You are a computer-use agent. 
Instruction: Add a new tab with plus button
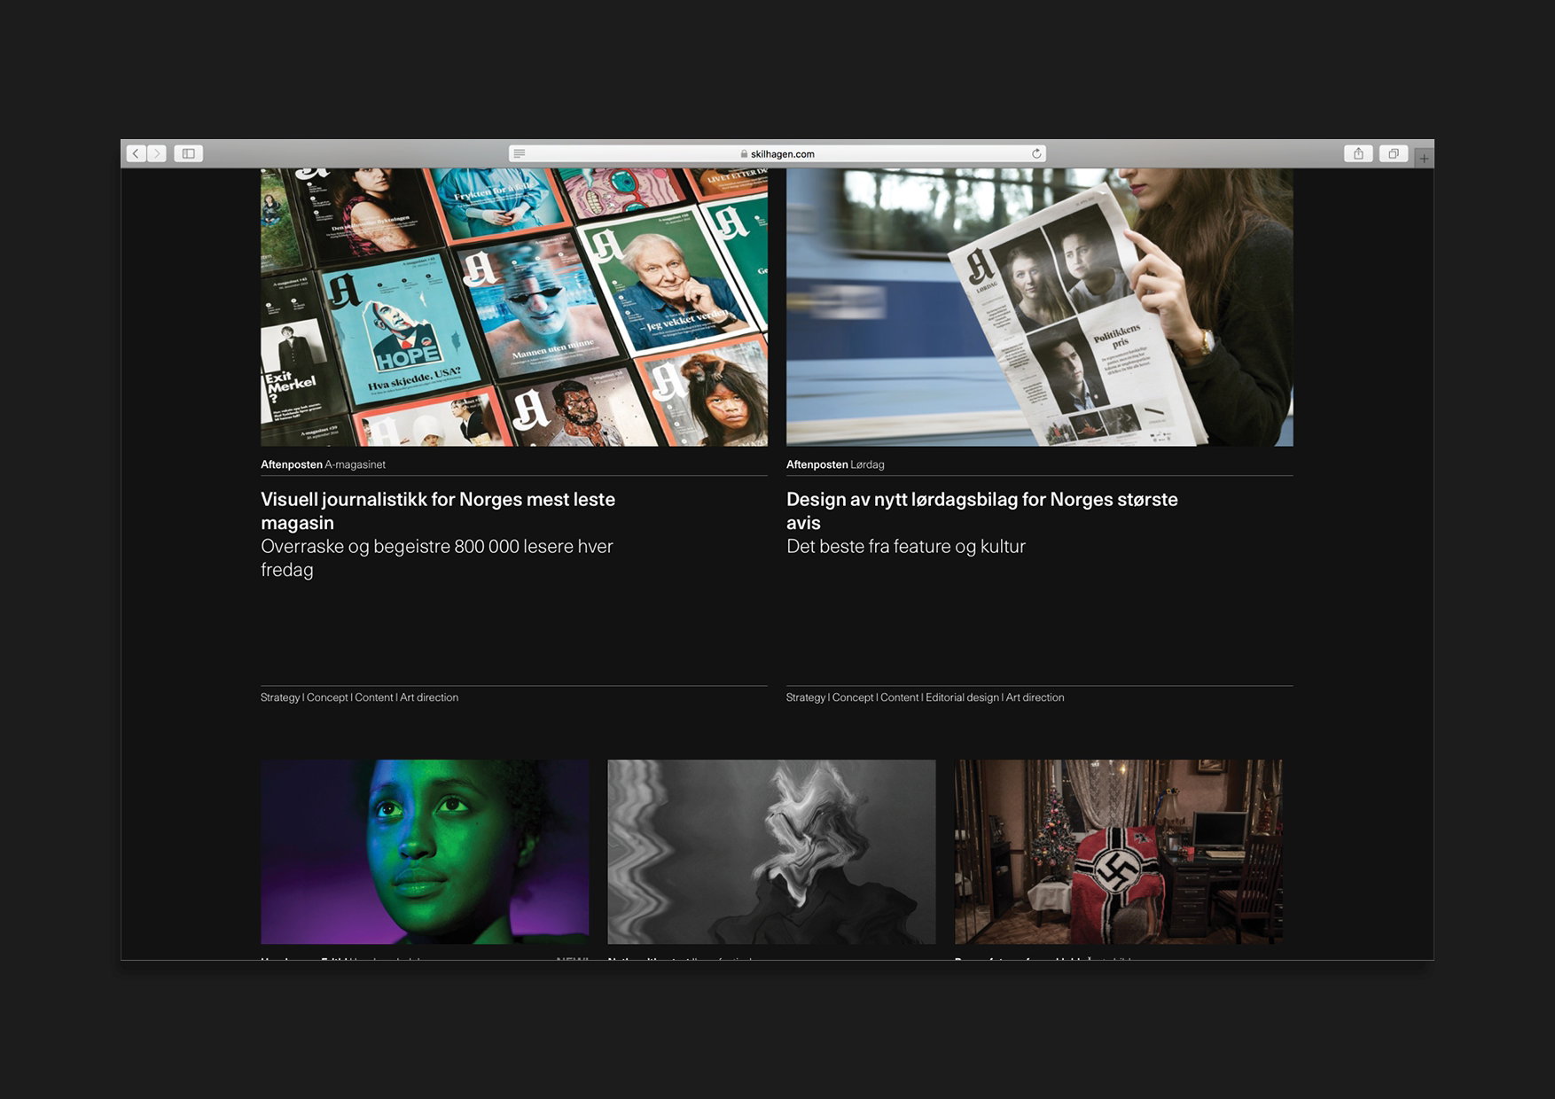pyautogui.click(x=1424, y=158)
